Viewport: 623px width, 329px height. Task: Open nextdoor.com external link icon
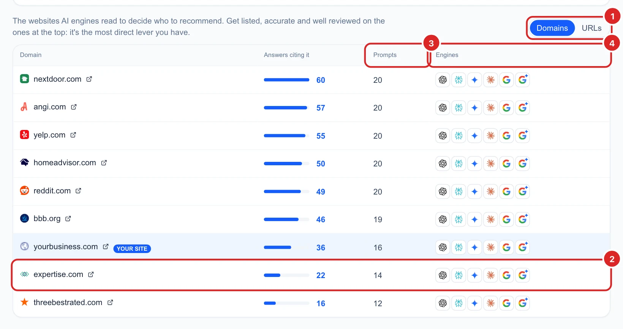coord(89,79)
